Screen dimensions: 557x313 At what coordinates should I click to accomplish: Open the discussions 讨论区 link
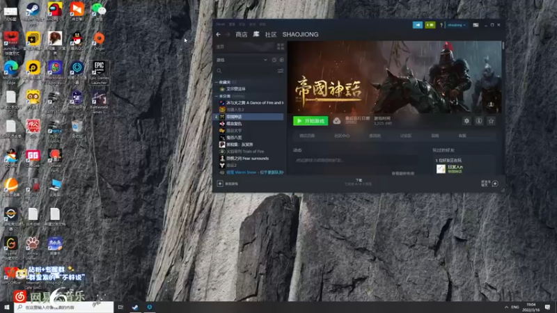[406, 136]
